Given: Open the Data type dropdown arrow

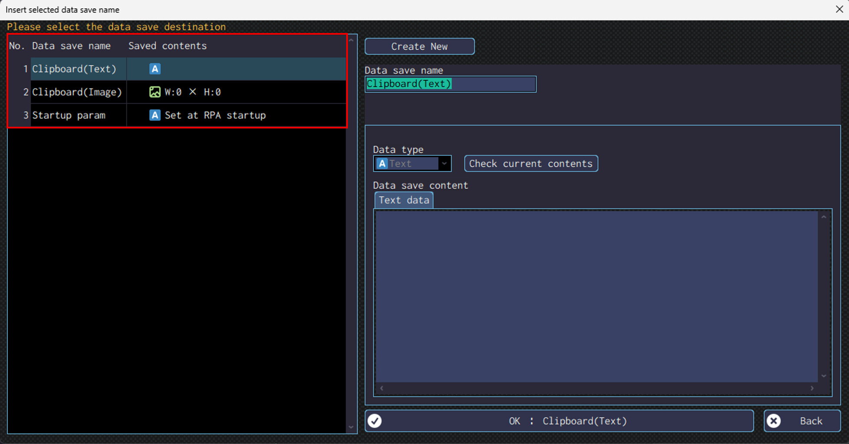Looking at the screenshot, I should click(x=444, y=164).
